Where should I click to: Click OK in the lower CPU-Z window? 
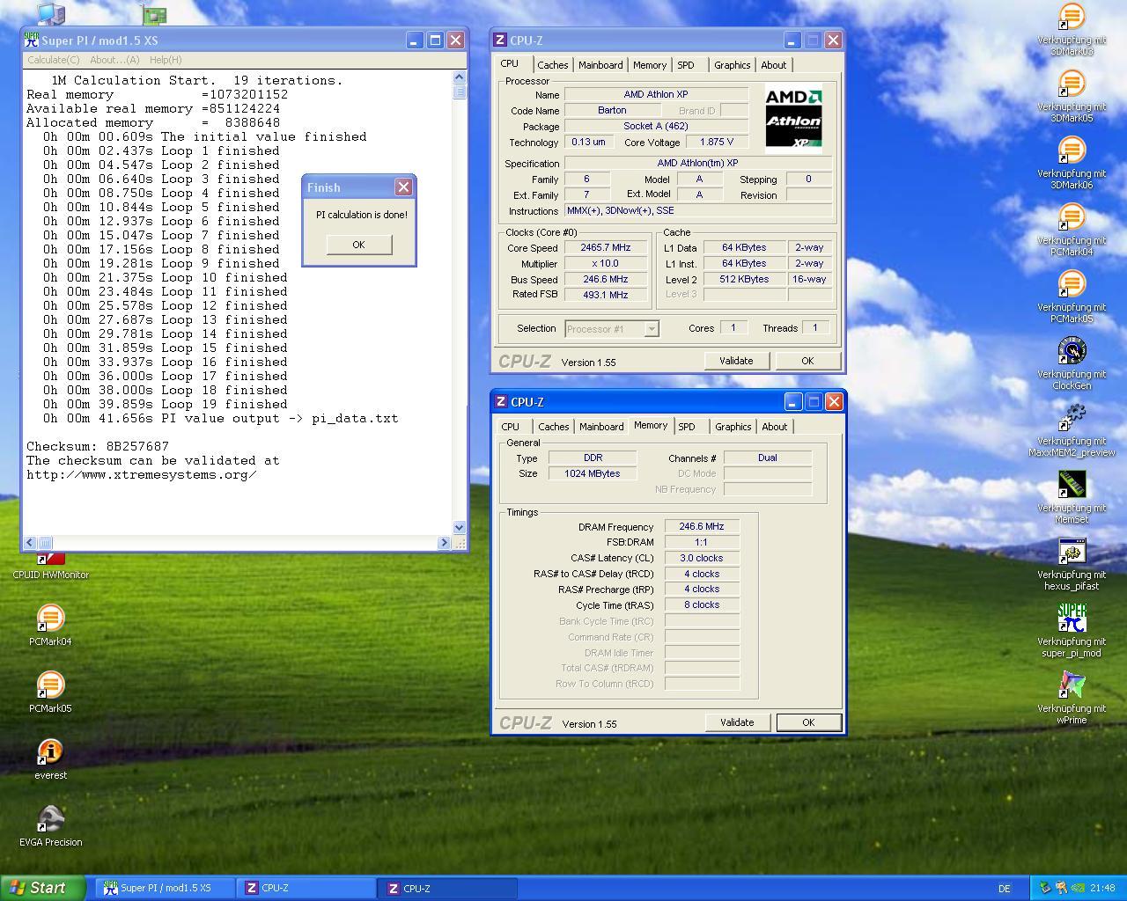[808, 722]
